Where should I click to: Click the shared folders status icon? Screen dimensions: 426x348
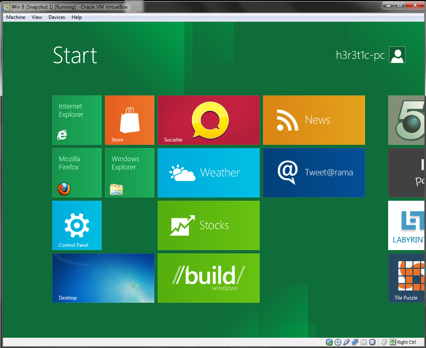[364, 342]
